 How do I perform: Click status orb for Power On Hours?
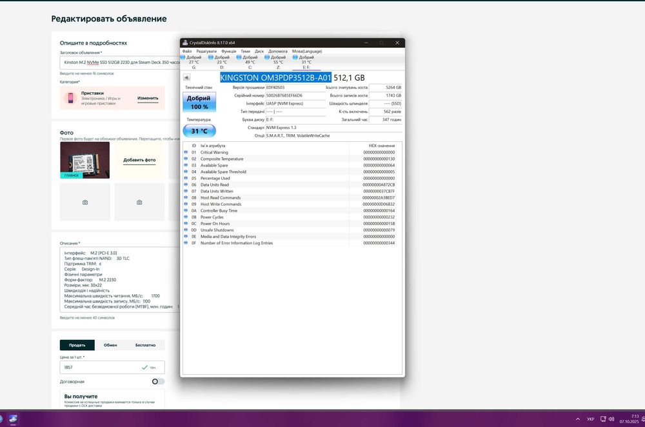click(x=186, y=223)
